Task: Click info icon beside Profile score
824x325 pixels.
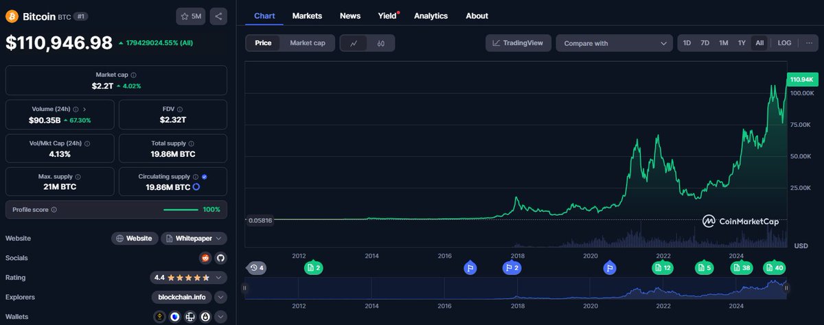Action: pos(54,209)
